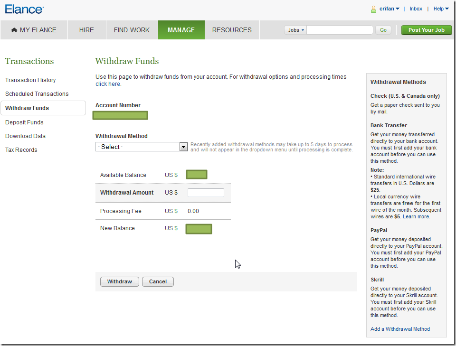Open Transaction History in the sidebar

[x=30, y=80]
